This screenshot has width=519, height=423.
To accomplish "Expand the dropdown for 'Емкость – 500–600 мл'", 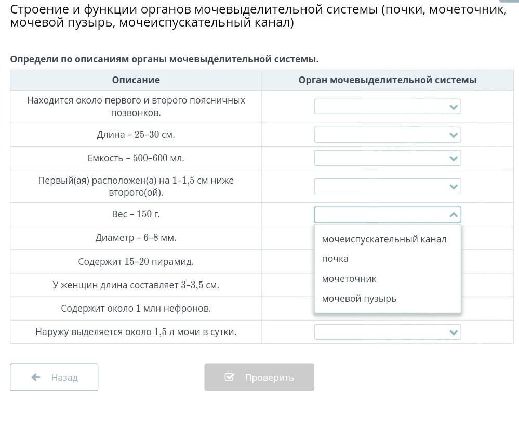I will pyautogui.click(x=387, y=158).
